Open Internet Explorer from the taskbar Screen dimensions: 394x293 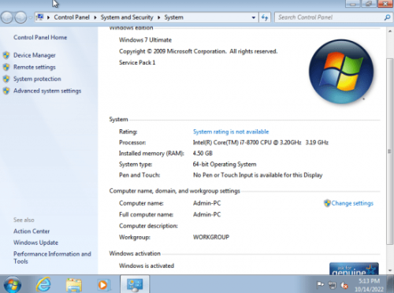[x=43, y=284]
